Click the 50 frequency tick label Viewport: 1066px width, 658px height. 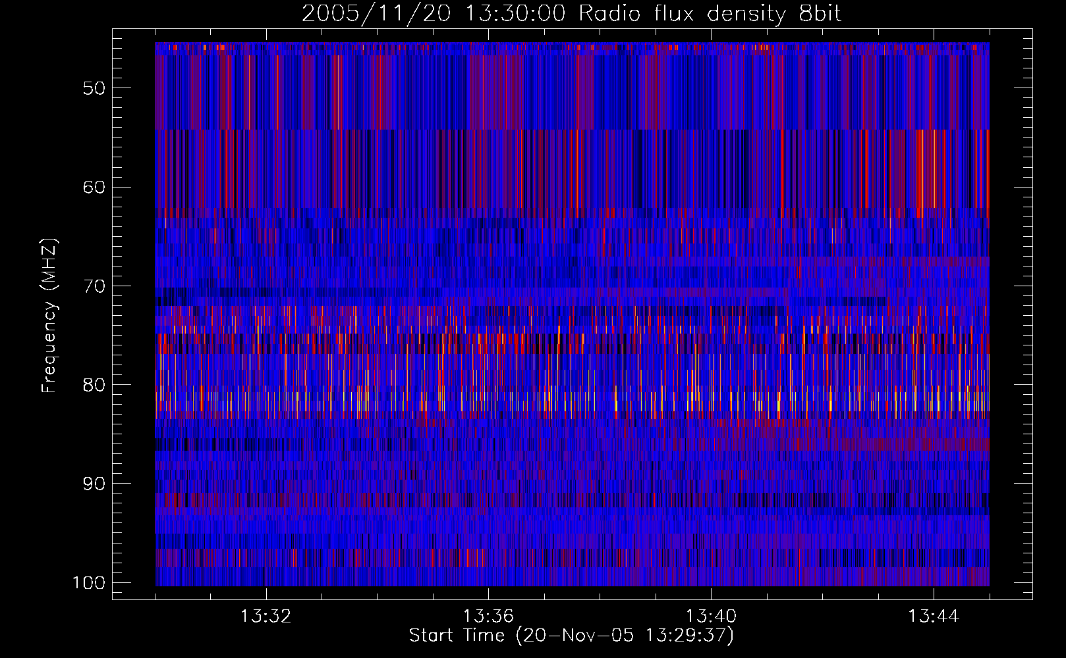pyautogui.click(x=94, y=88)
